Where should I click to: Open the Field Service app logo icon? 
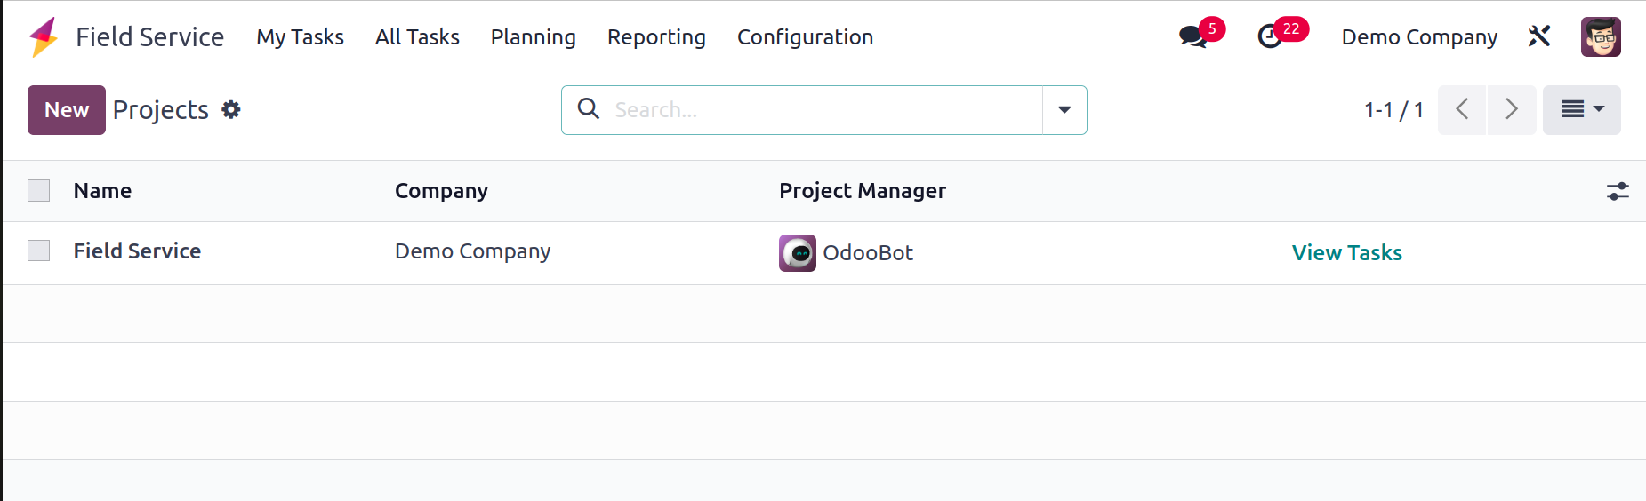pyautogui.click(x=44, y=37)
